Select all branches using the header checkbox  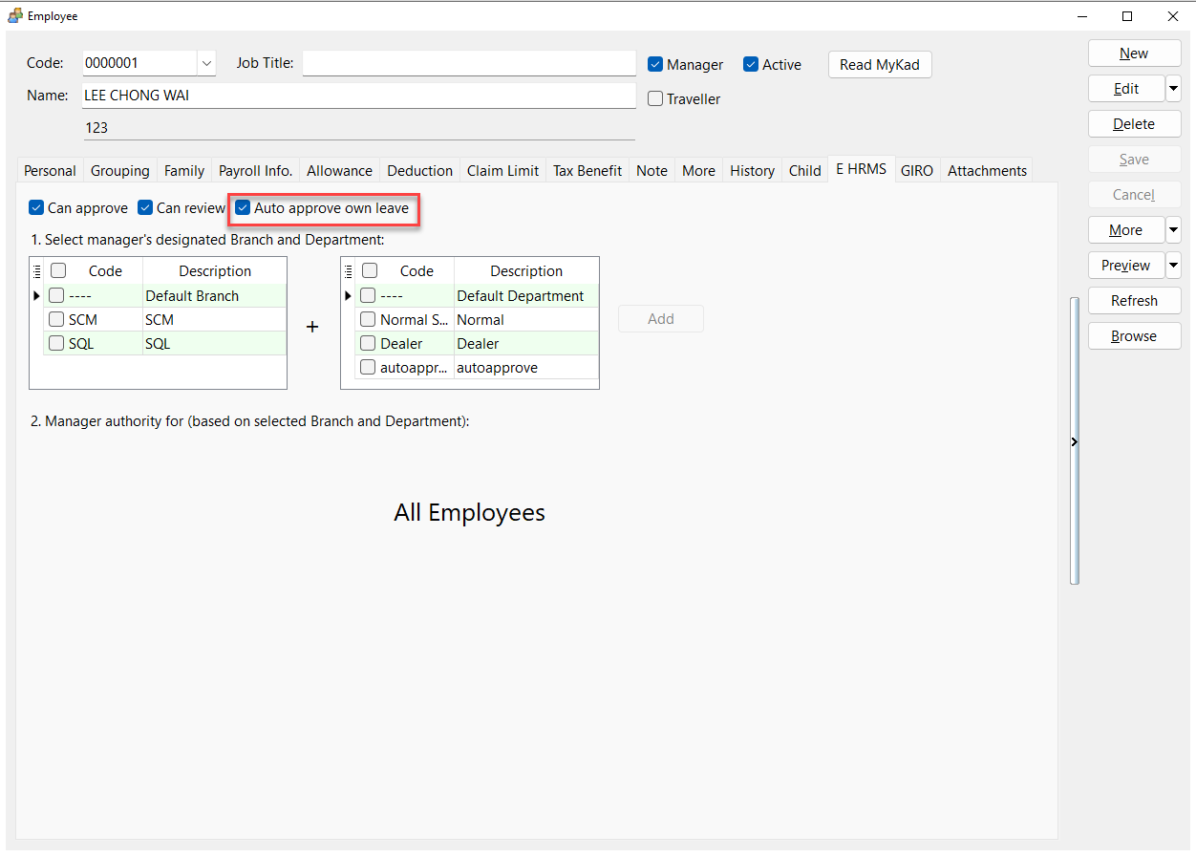click(58, 269)
